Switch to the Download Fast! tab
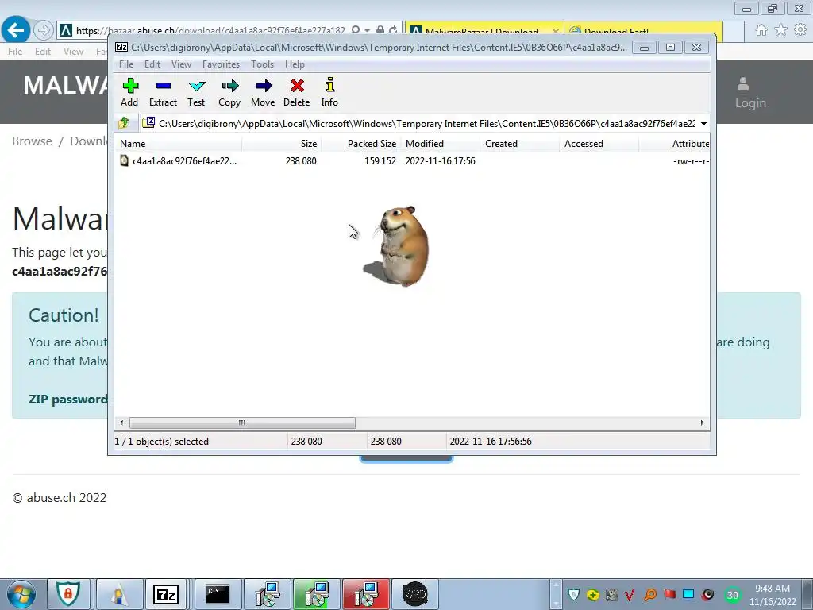813x610 pixels. tap(643, 31)
